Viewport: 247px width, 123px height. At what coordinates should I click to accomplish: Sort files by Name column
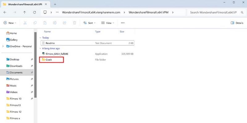point(47,32)
